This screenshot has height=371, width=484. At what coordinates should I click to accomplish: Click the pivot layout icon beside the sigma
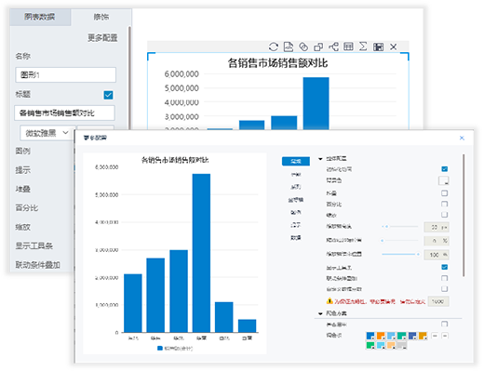click(x=378, y=46)
